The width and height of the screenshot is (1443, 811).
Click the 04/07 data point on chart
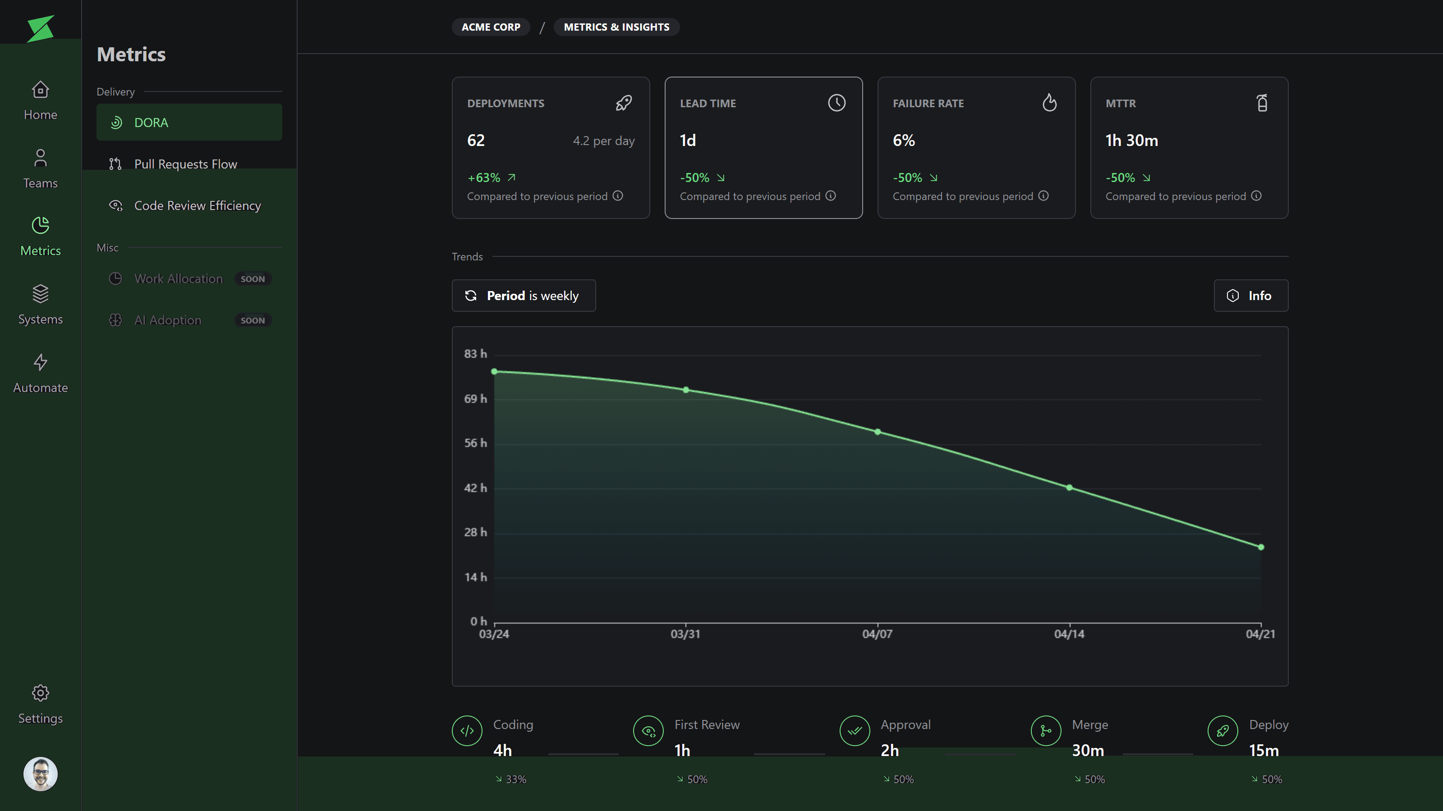877,432
